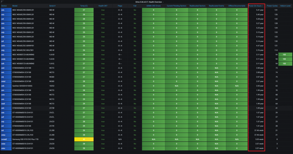This screenshot has width=293, height=154.
Task: Click the Helium Level 100 cell for sdh
Action: click(x=285, y=63)
